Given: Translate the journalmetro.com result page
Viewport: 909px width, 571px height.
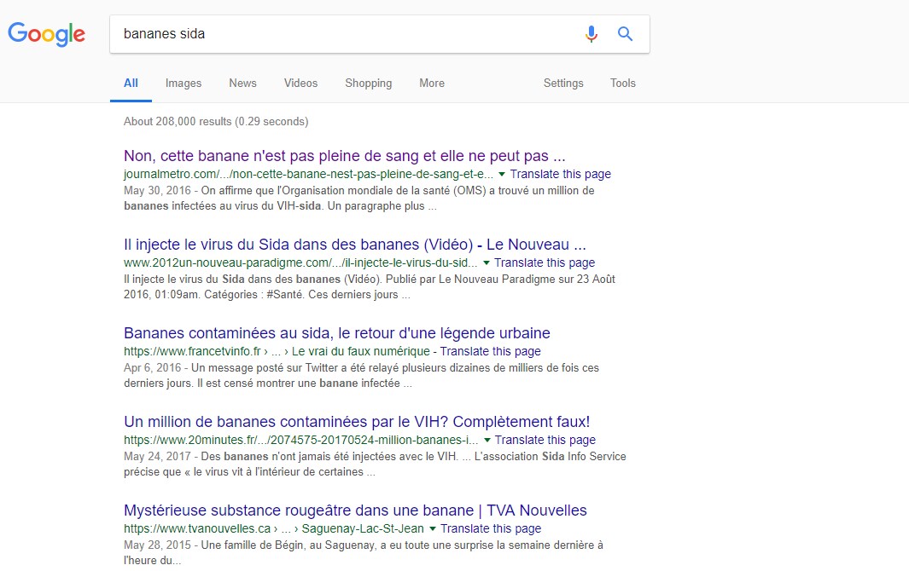Looking at the screenshot, I should 561,175.
